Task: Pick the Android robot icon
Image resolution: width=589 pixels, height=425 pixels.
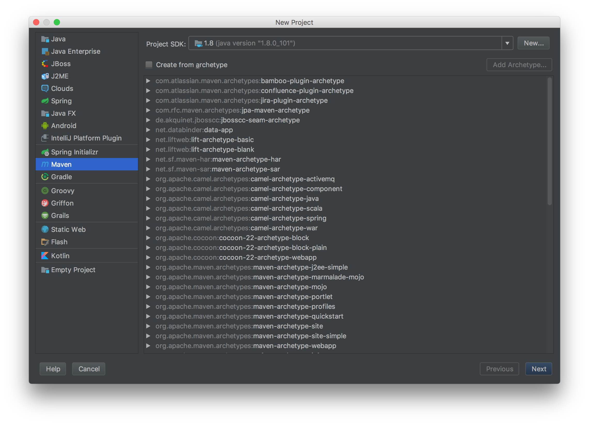Action: pos(45,126)
